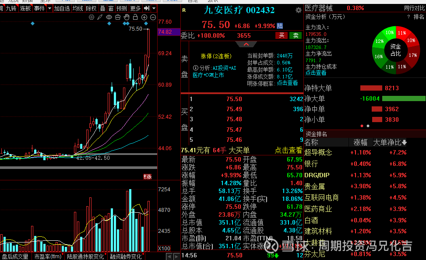This screenshot has height=260, width=426.
Task: Open 同行对比 peer comparison
Action: (414, 8)
